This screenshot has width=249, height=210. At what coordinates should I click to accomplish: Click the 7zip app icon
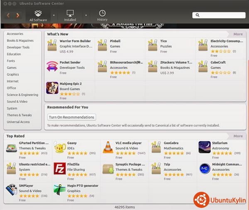click(x=156, y=169)
